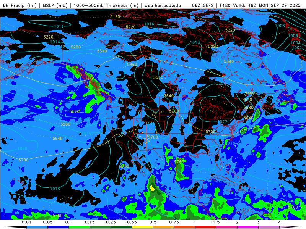306x229 pixels.
Task: Click the 1.5 legend value
Action: 216,222
